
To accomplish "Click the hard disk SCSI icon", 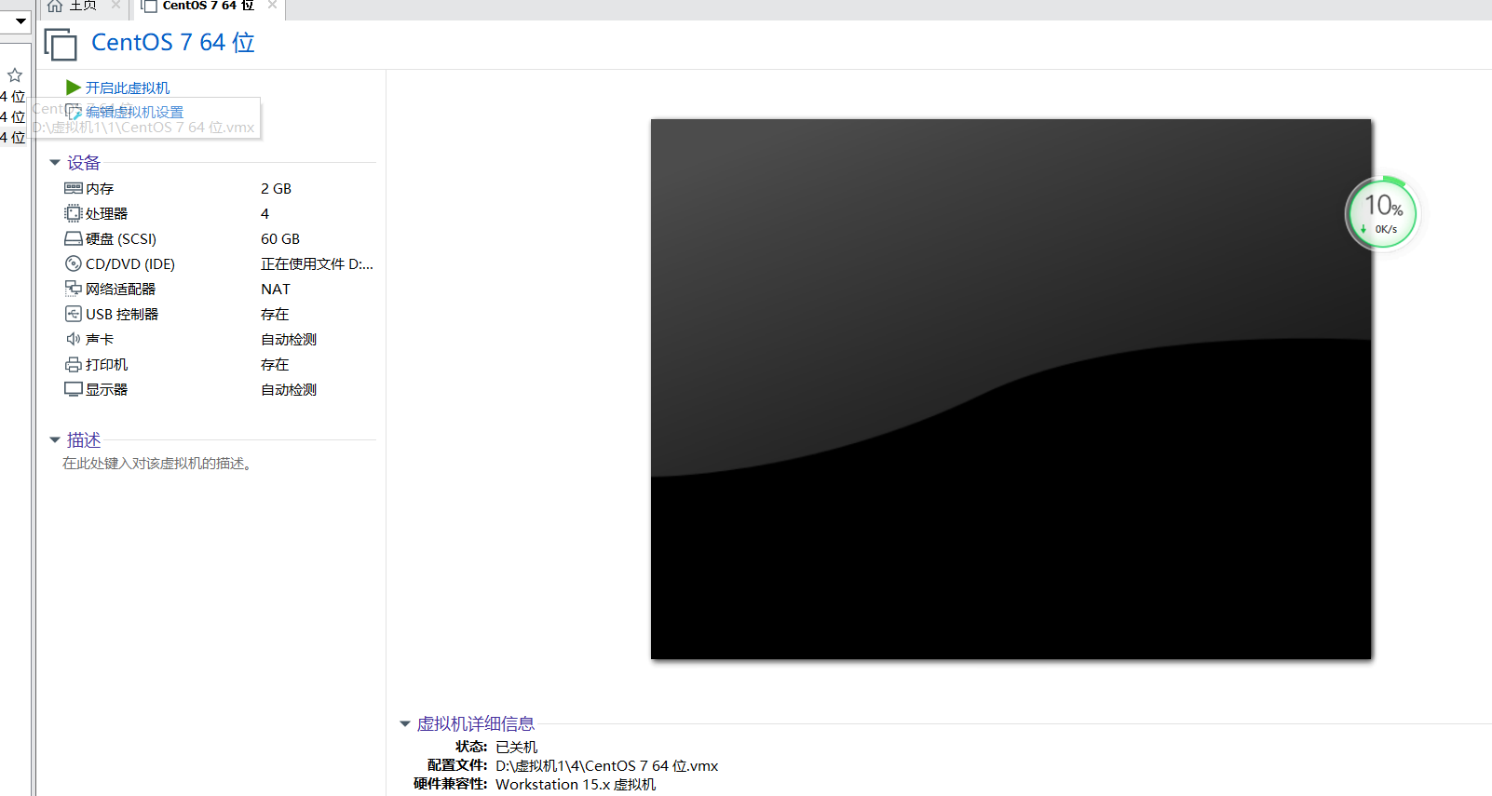I will (x=74, y=239).
